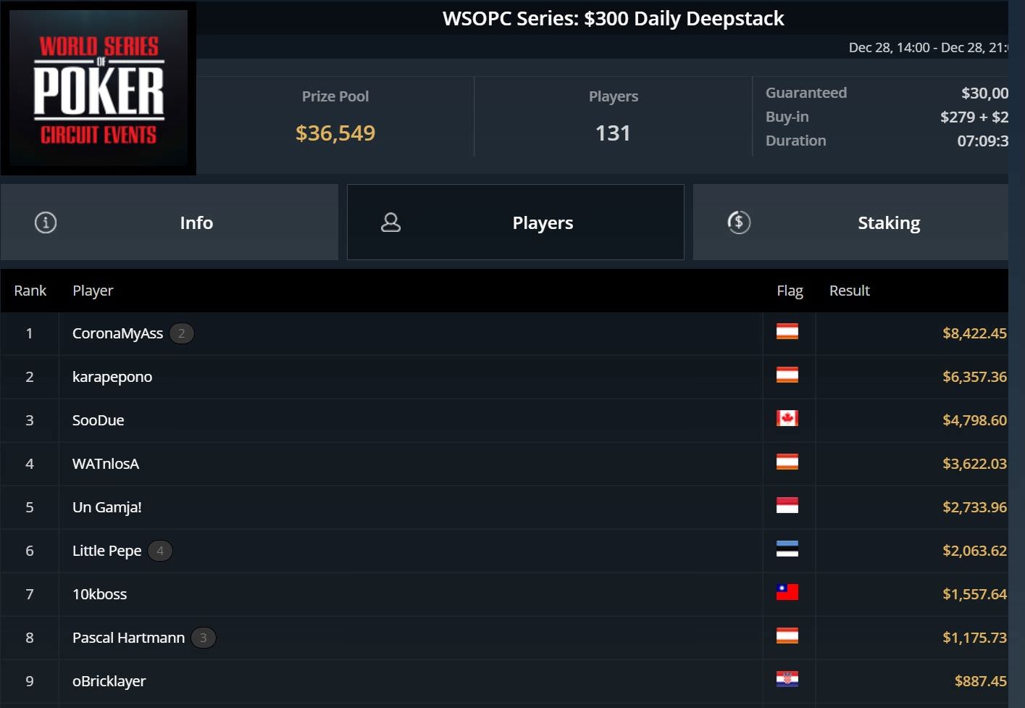Click the badge 3 next to Pascal Hartmann
Image resolution: width=1025 pixels, height=708 pixels.
click(x=204, y=638)
